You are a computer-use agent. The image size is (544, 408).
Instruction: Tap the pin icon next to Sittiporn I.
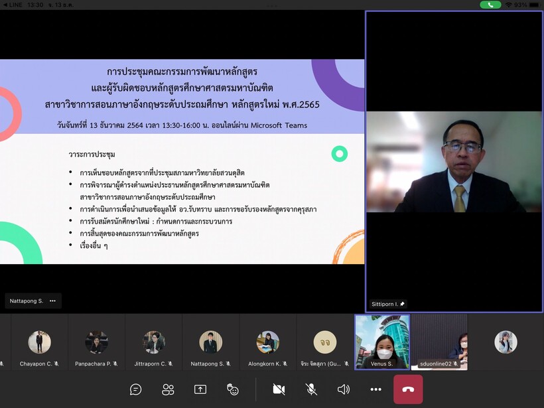(402, 304)
